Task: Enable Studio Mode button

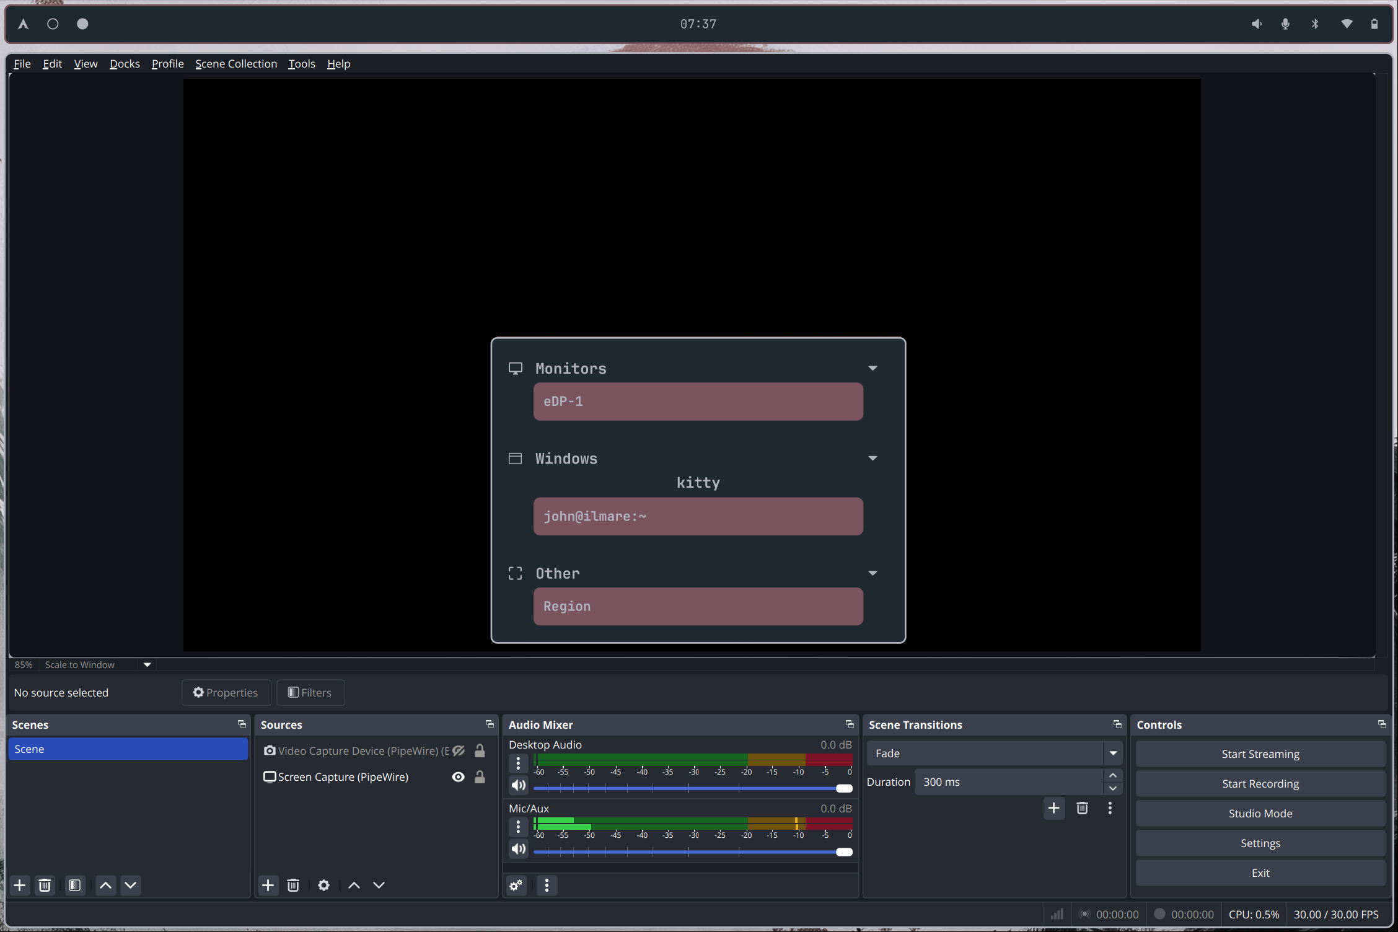Action: tap(1260, 814)
